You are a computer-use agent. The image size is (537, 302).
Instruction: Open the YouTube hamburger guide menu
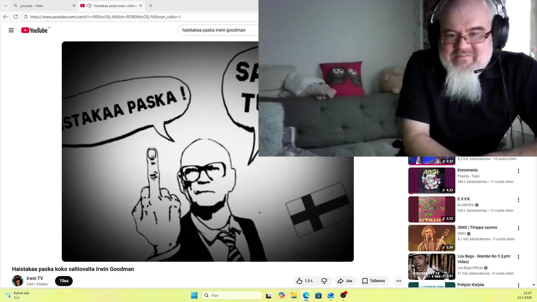point(11,30)
